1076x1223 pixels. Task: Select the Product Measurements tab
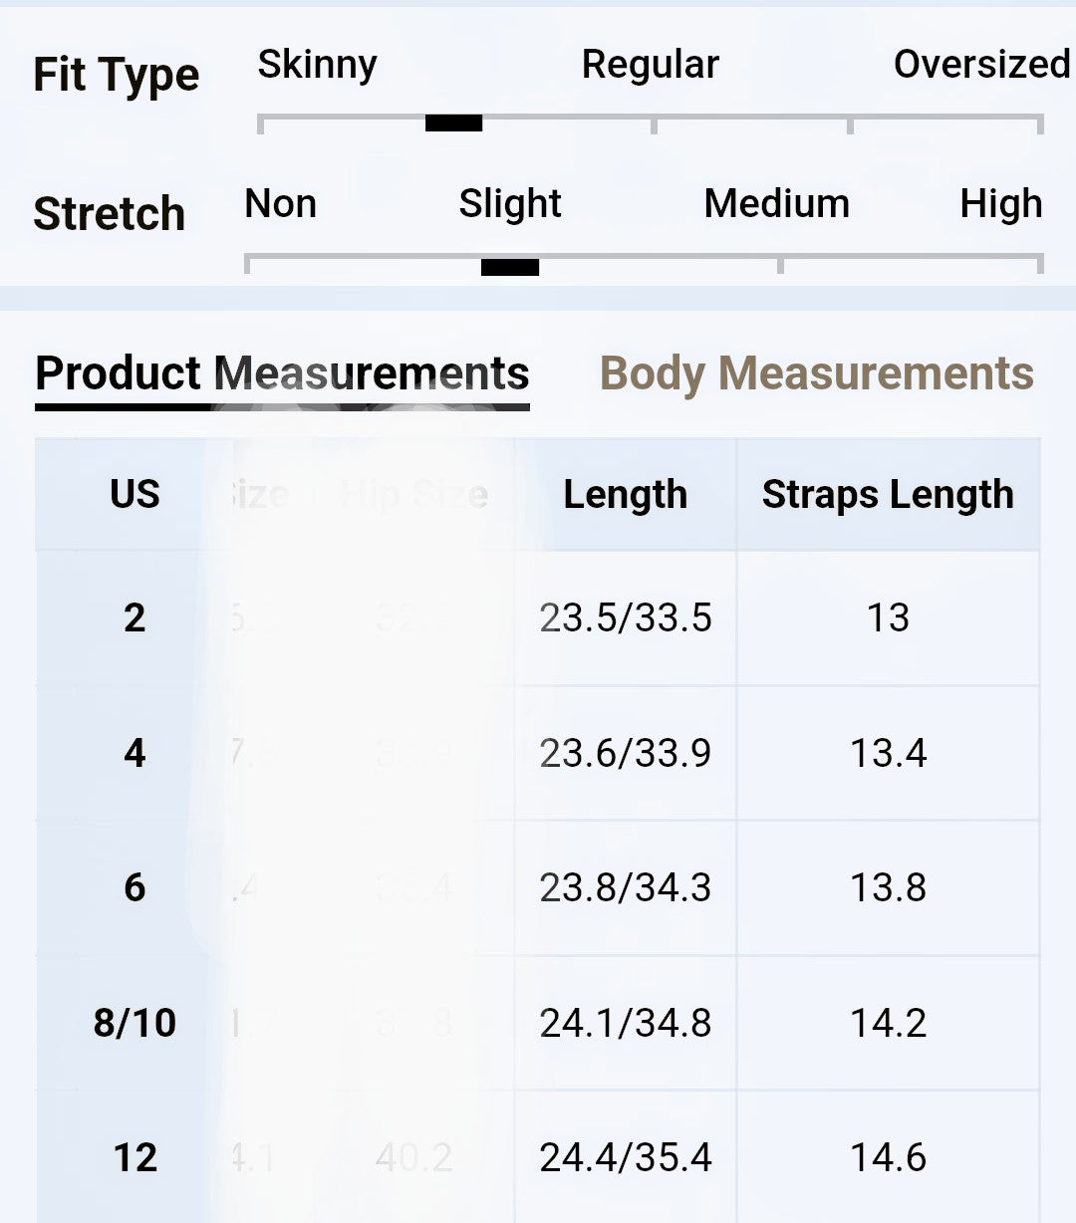click(x=282, y=373)
